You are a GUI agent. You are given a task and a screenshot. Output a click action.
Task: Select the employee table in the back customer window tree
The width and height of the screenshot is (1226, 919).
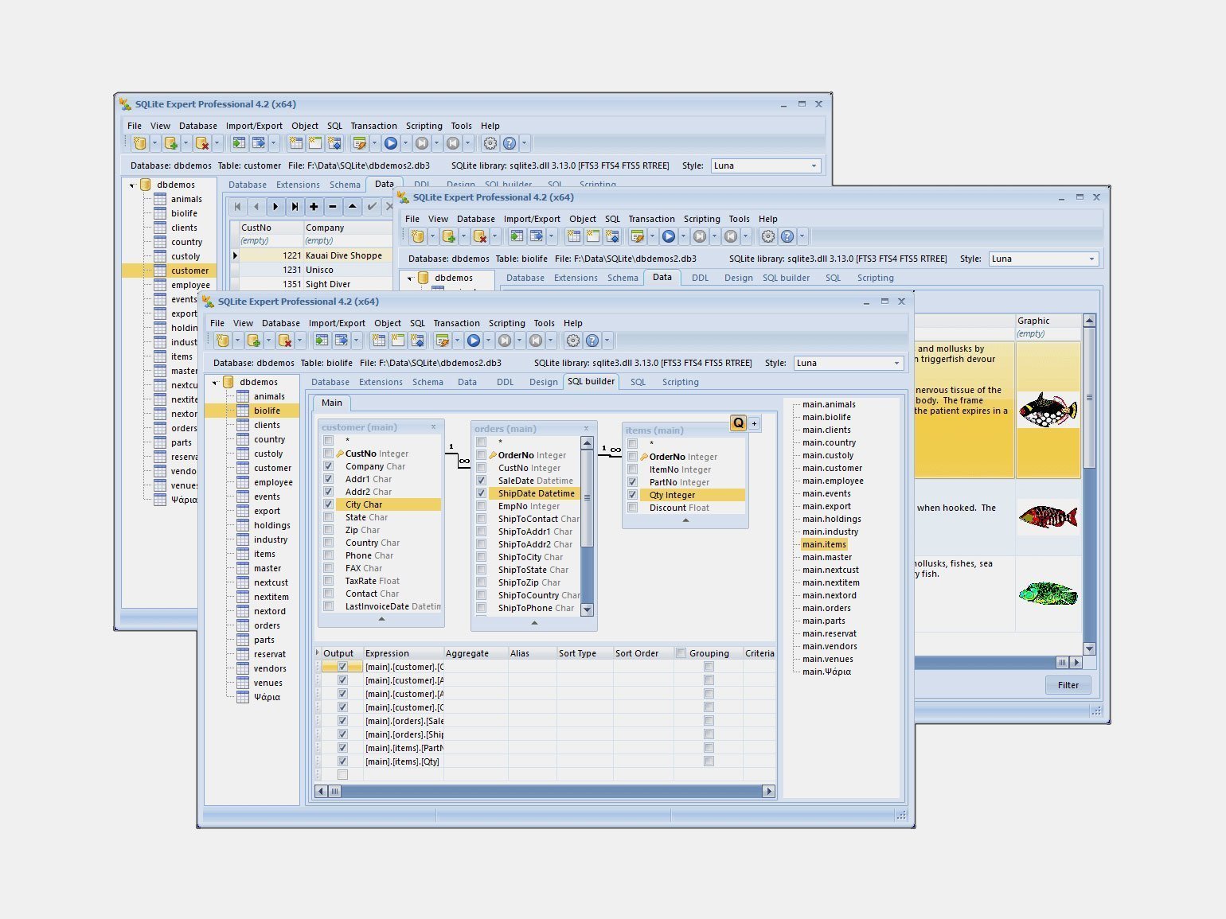pos(190,285)
